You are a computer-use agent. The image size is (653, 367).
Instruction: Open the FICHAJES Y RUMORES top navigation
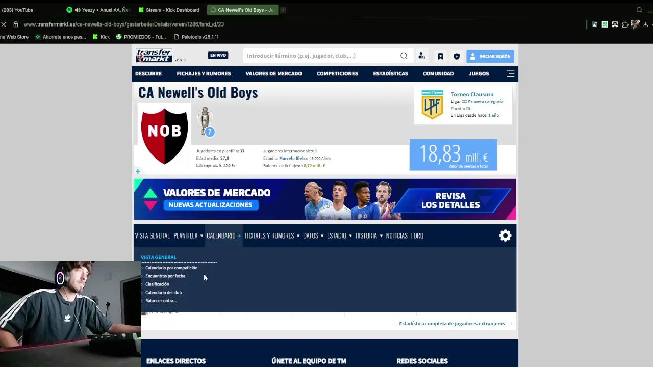pyautogui.click(x=204, y=73)
